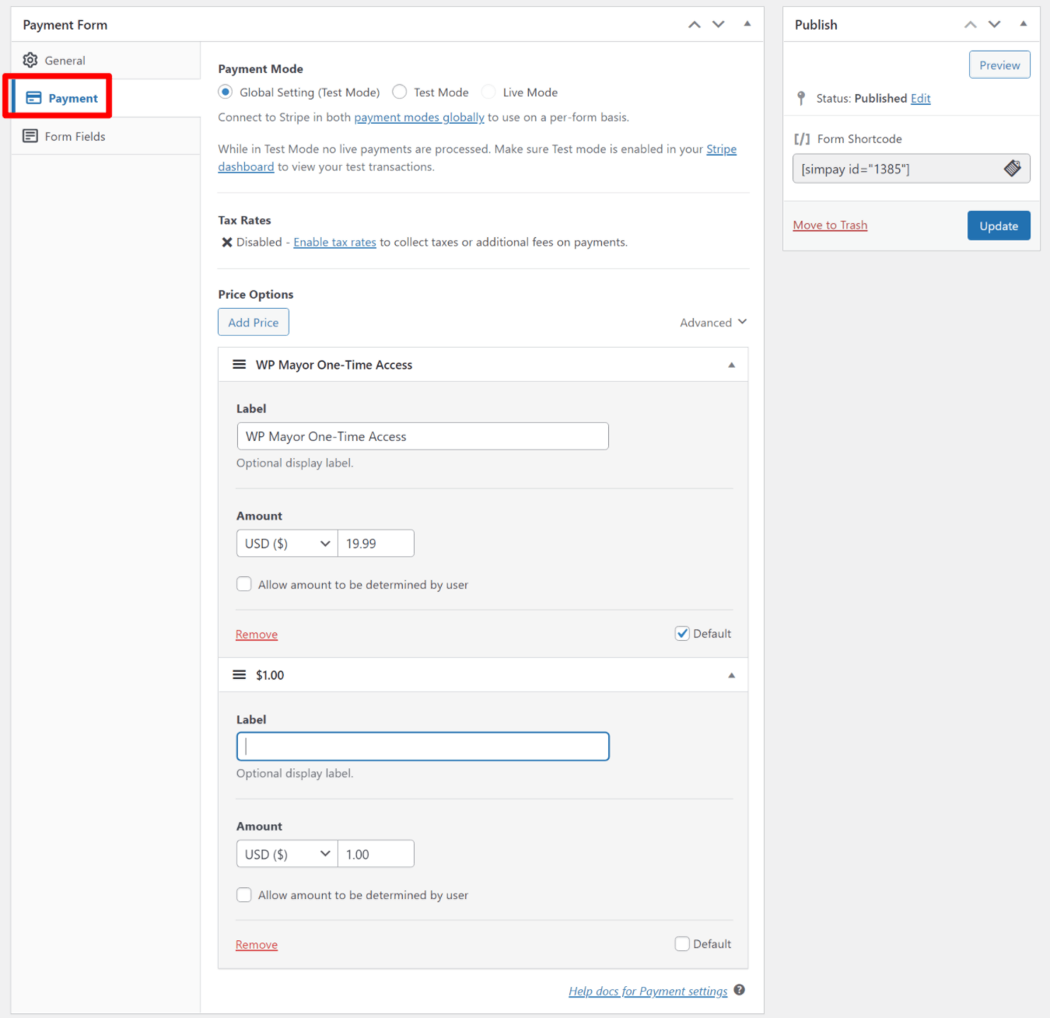
Task: Check Default for the $1.00 price
Action: click(682, 943)
